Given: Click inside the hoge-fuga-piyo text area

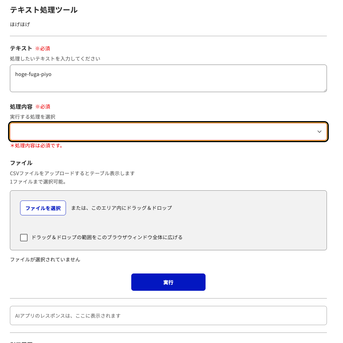Looking at the screenshot, I should pyautogui.click(x=168, y=78).
